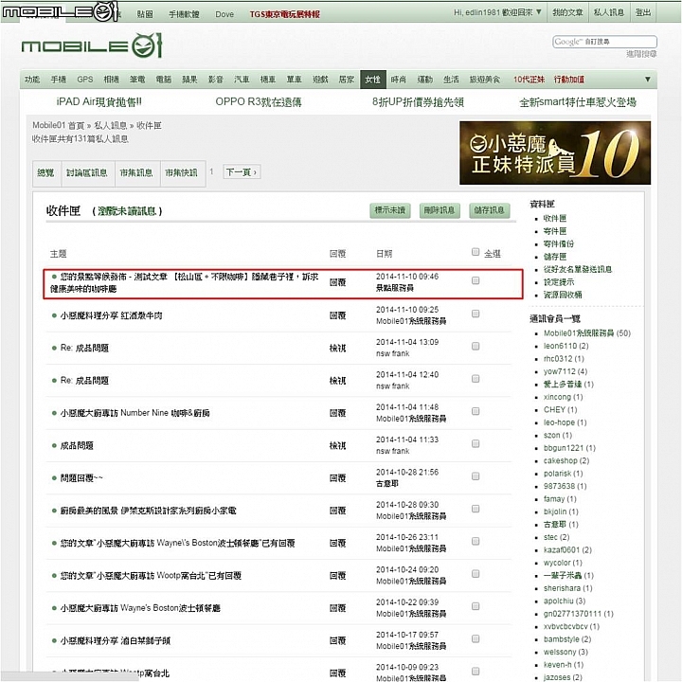Click the 儲存訊息 button
The height and width of the screenshot is (682, 682).
[490, 210]
